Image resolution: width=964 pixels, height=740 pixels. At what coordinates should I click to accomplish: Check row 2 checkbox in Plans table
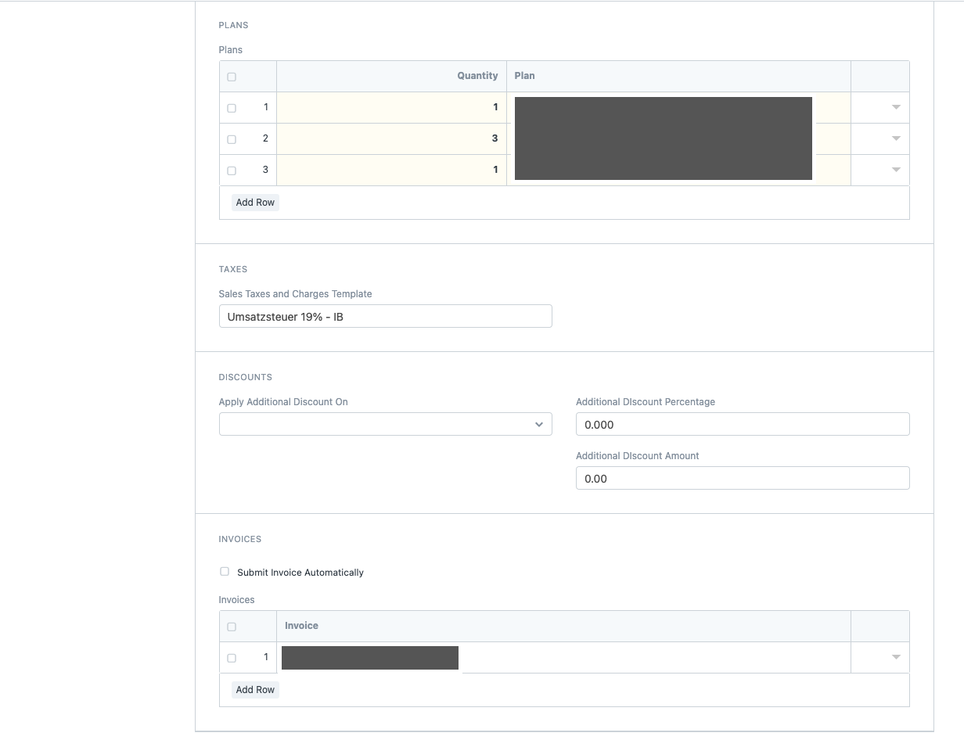(231, 138)
